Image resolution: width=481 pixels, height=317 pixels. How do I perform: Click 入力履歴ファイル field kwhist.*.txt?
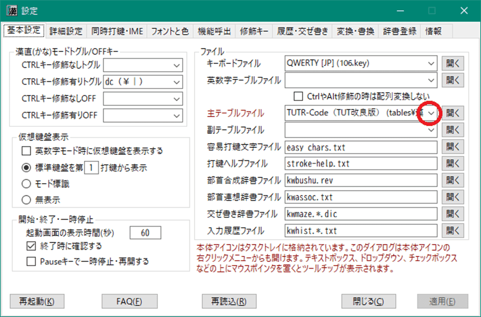click(361, 231)
